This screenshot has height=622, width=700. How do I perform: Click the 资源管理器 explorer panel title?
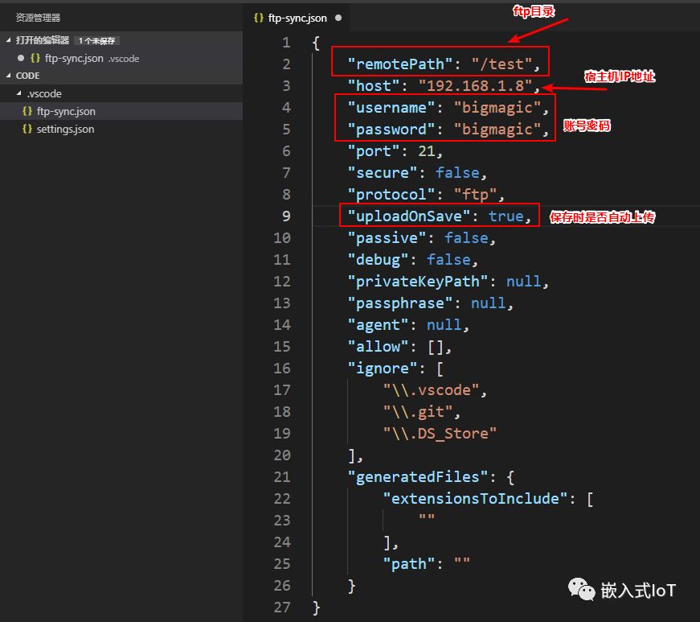38,17
